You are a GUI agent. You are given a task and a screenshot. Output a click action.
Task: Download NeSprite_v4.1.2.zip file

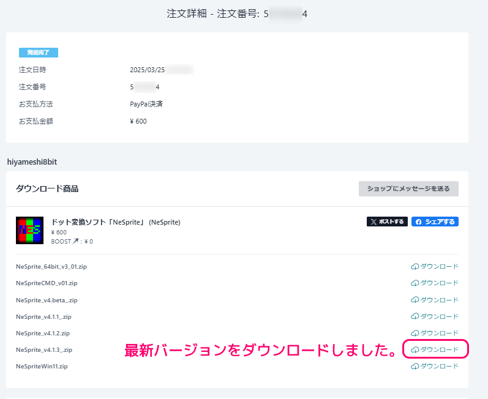(435, 333)
